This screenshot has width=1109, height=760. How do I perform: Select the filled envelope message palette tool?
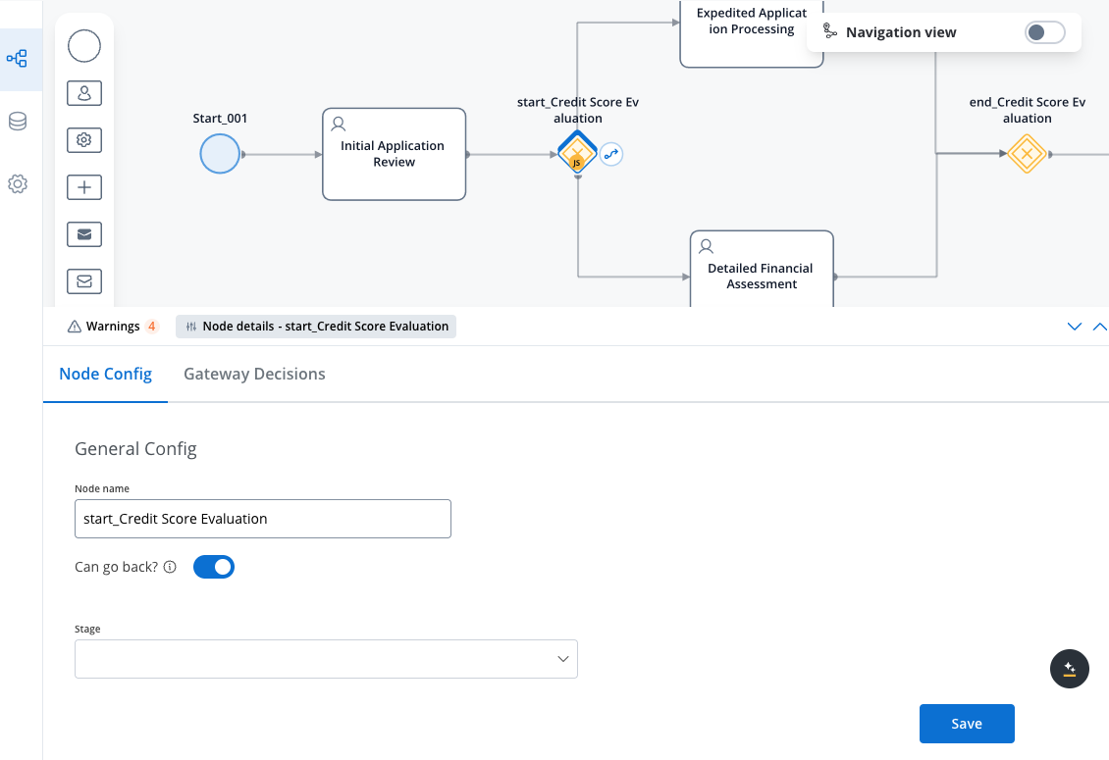[x=84, y=234]
